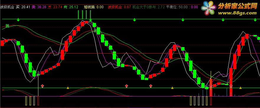Select the 波段机会 indicator name label
Image resolution: width=260 pixels, height=108 pixels.
pyautogui.click(x=7, y=7)
